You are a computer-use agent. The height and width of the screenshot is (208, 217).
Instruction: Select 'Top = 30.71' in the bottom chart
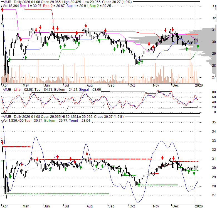33,121
